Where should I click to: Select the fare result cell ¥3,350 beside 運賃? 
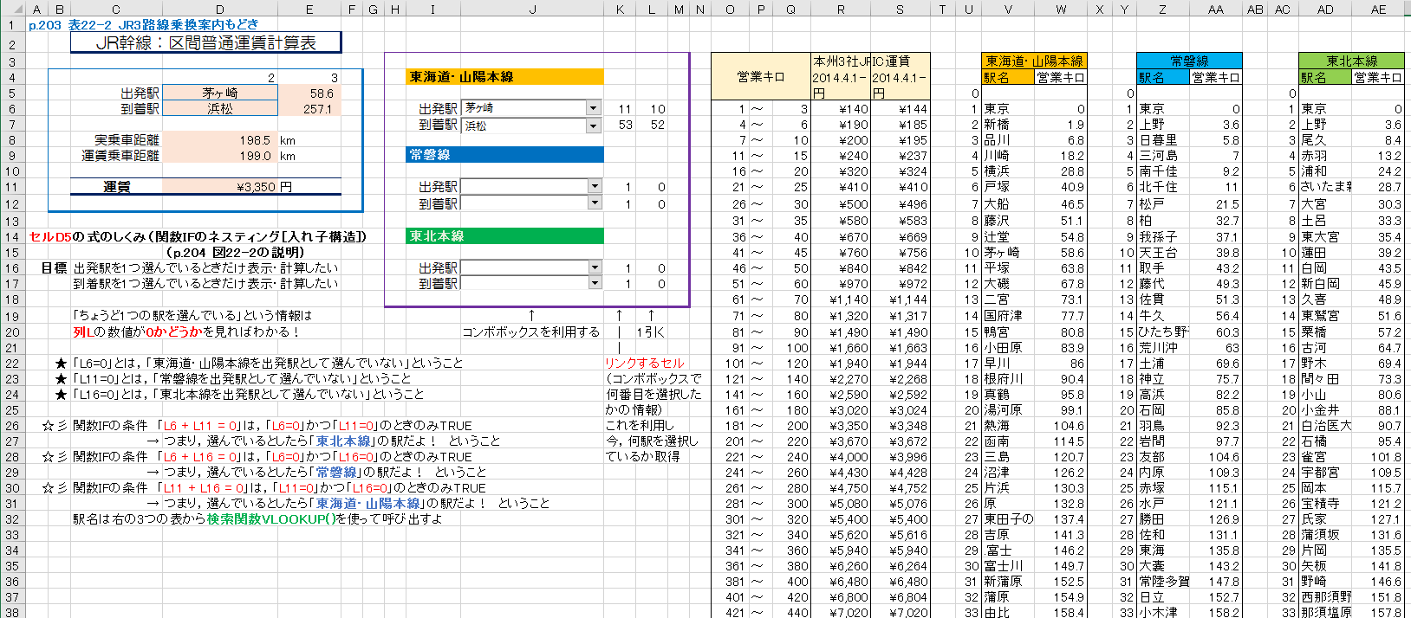220,186
